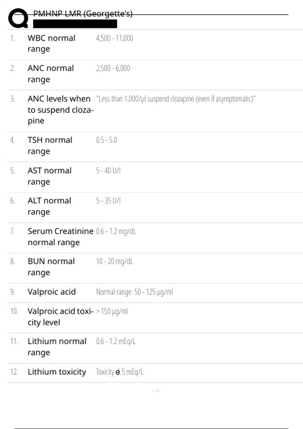Select the "ANC normal range" term

pos(51,74)
